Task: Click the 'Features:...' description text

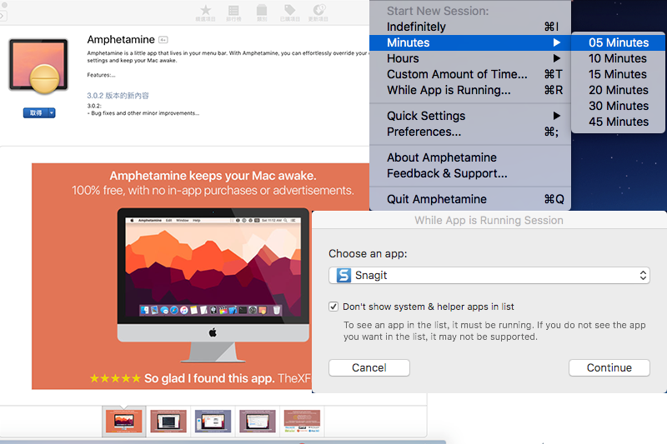Action: tap(101, 75)
